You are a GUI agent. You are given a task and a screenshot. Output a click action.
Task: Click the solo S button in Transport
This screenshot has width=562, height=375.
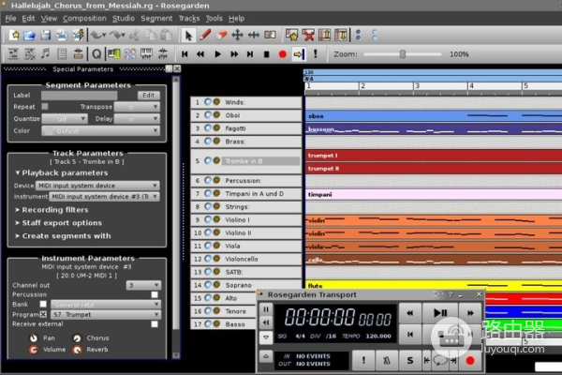409,359
